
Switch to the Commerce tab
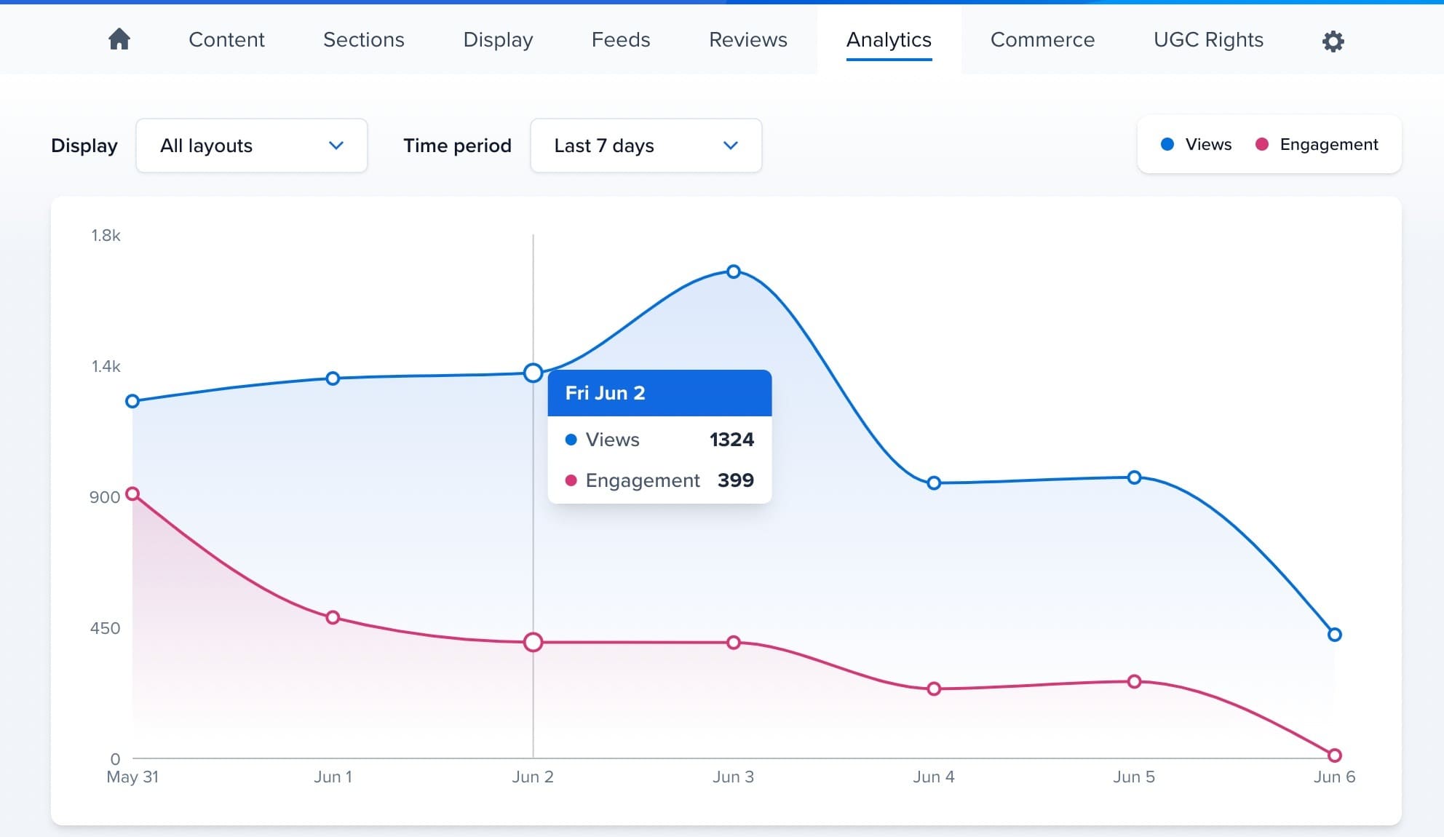click(x=1042, y=39)
